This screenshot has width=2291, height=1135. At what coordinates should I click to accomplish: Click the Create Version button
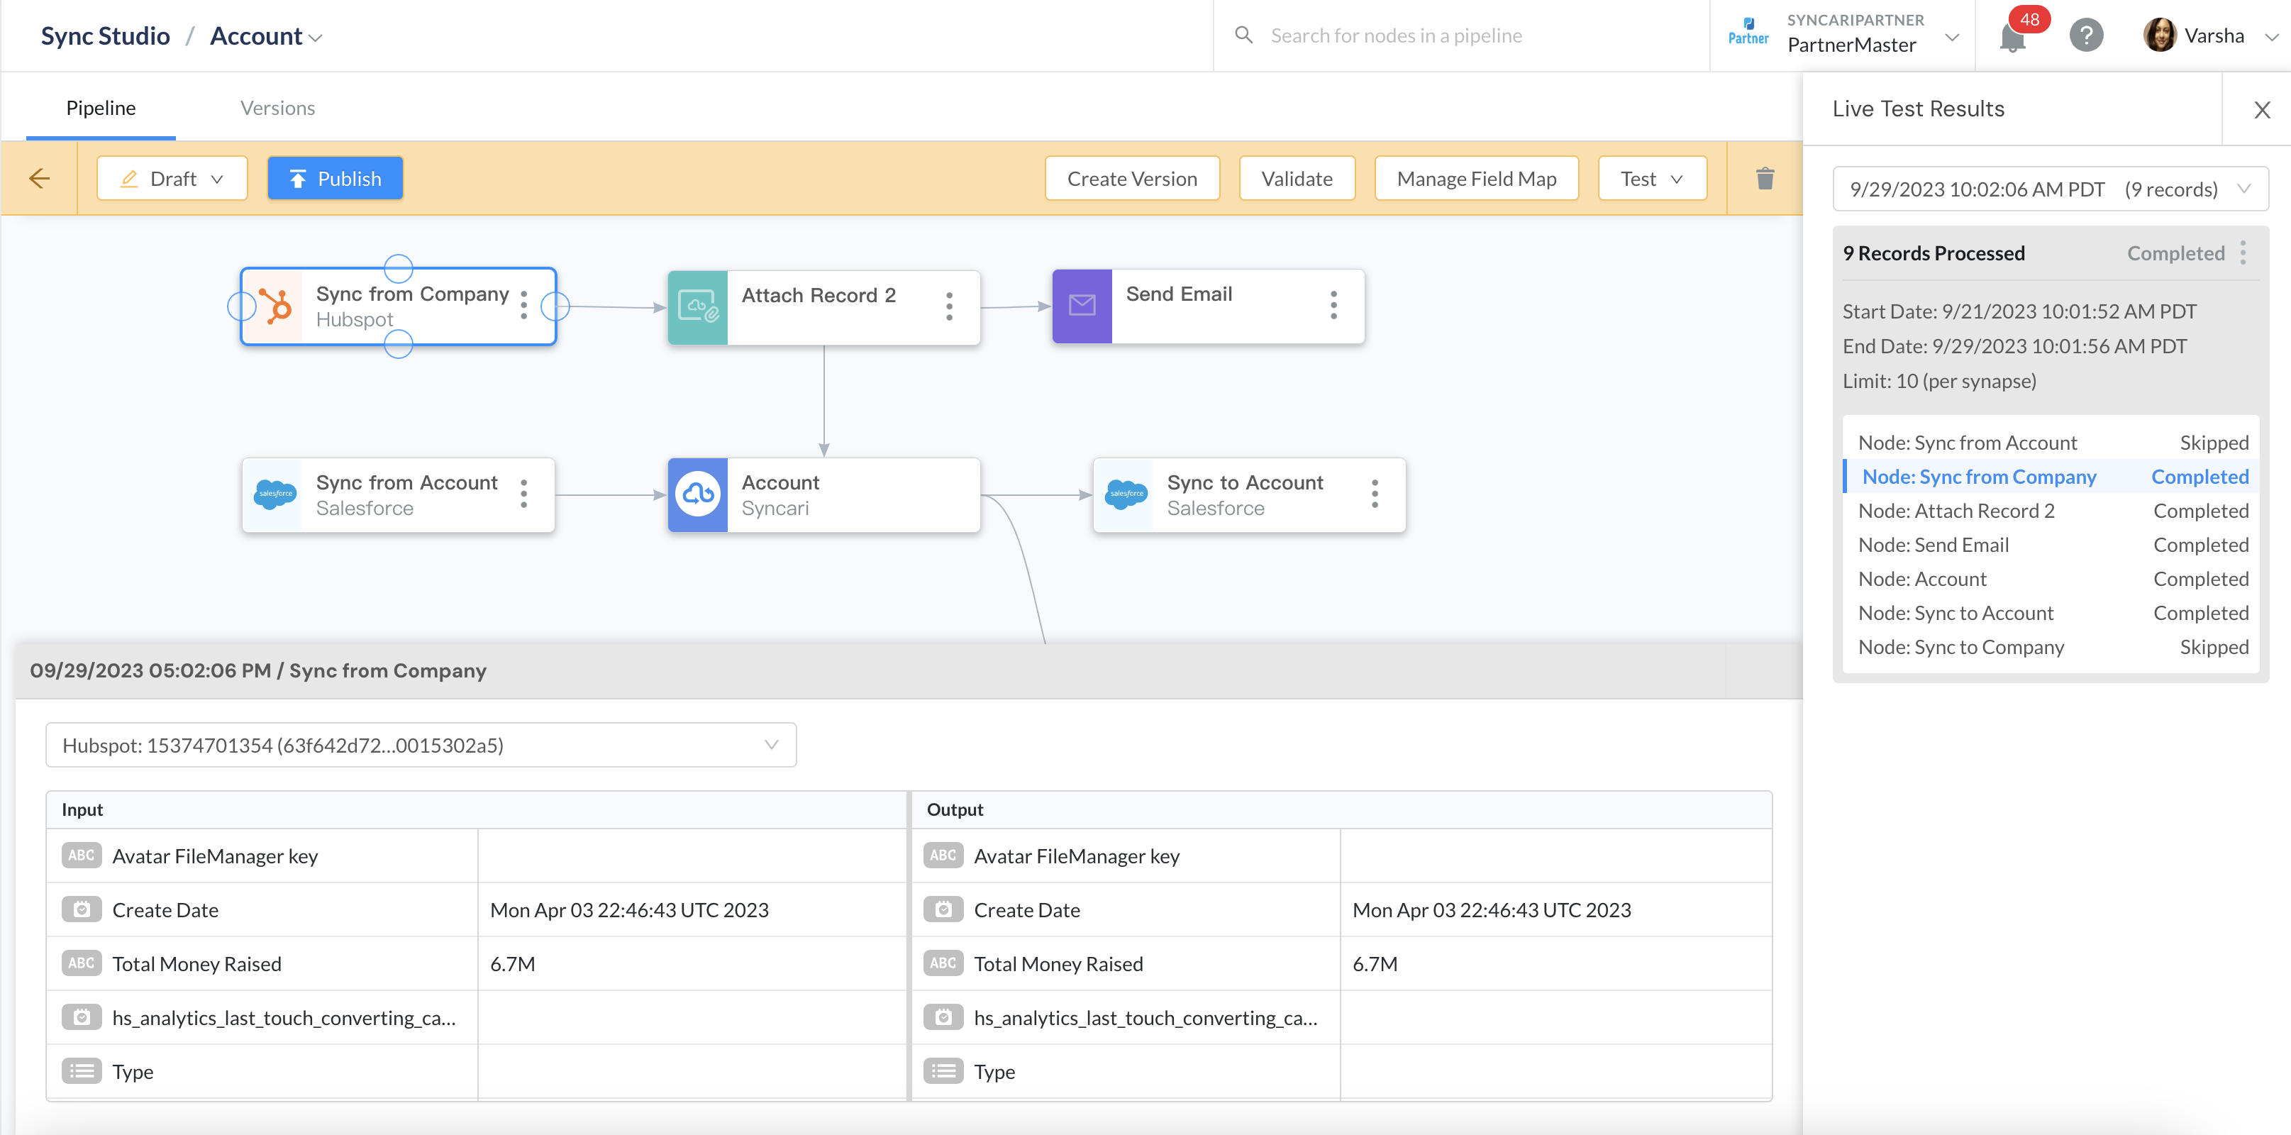(1132, 179)
